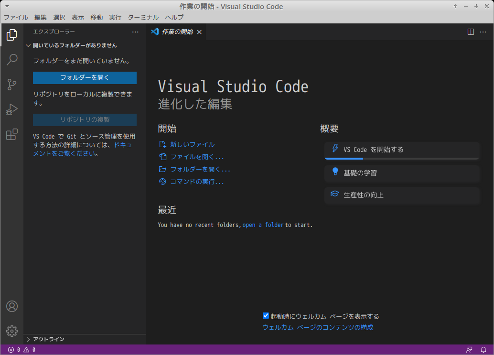Screen dimensions: 494x355
Task: Open the Search view icon
Action: [11, 59]
